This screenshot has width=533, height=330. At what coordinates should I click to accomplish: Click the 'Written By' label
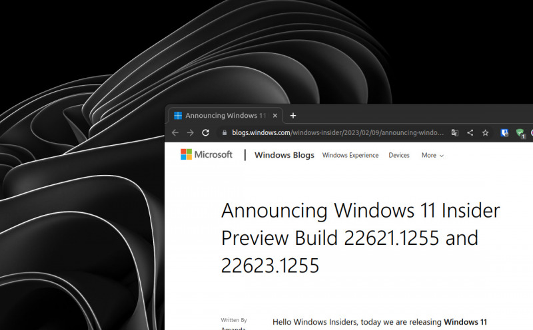pyautogui.click(x=234, y=320)
